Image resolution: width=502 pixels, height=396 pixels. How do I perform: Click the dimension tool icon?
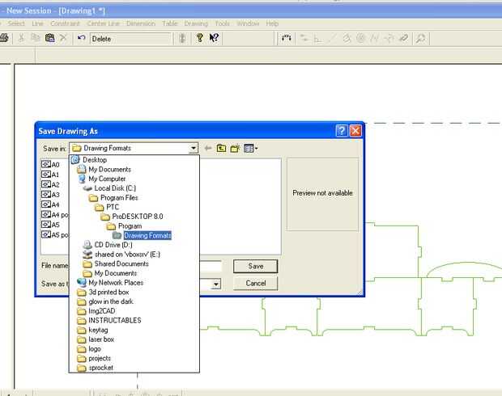pyautogui.click(x=286, y=38)
